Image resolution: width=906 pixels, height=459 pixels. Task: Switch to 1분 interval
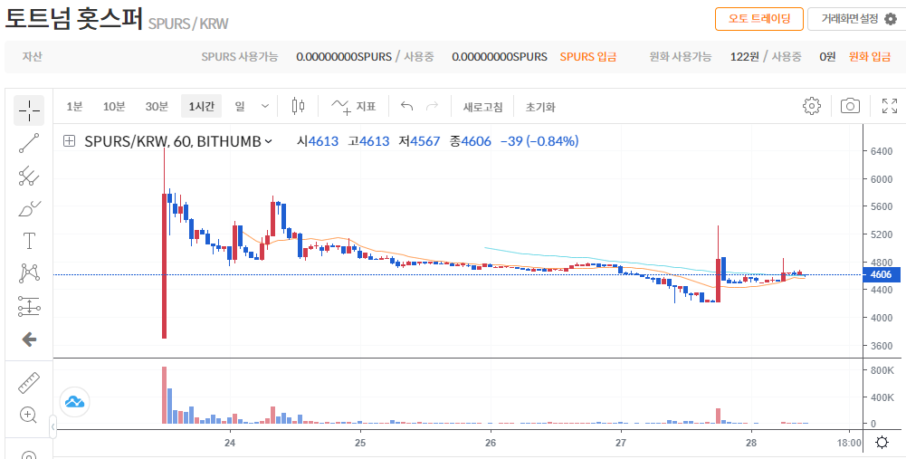pos(74,106)
